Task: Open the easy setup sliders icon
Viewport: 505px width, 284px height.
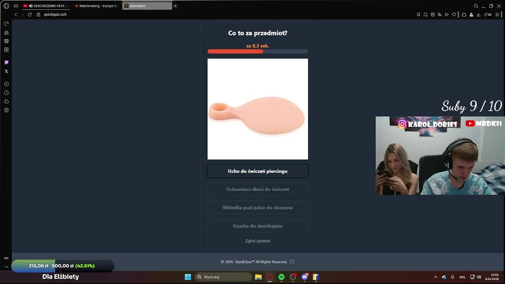Action: click(x=498, y=15)
